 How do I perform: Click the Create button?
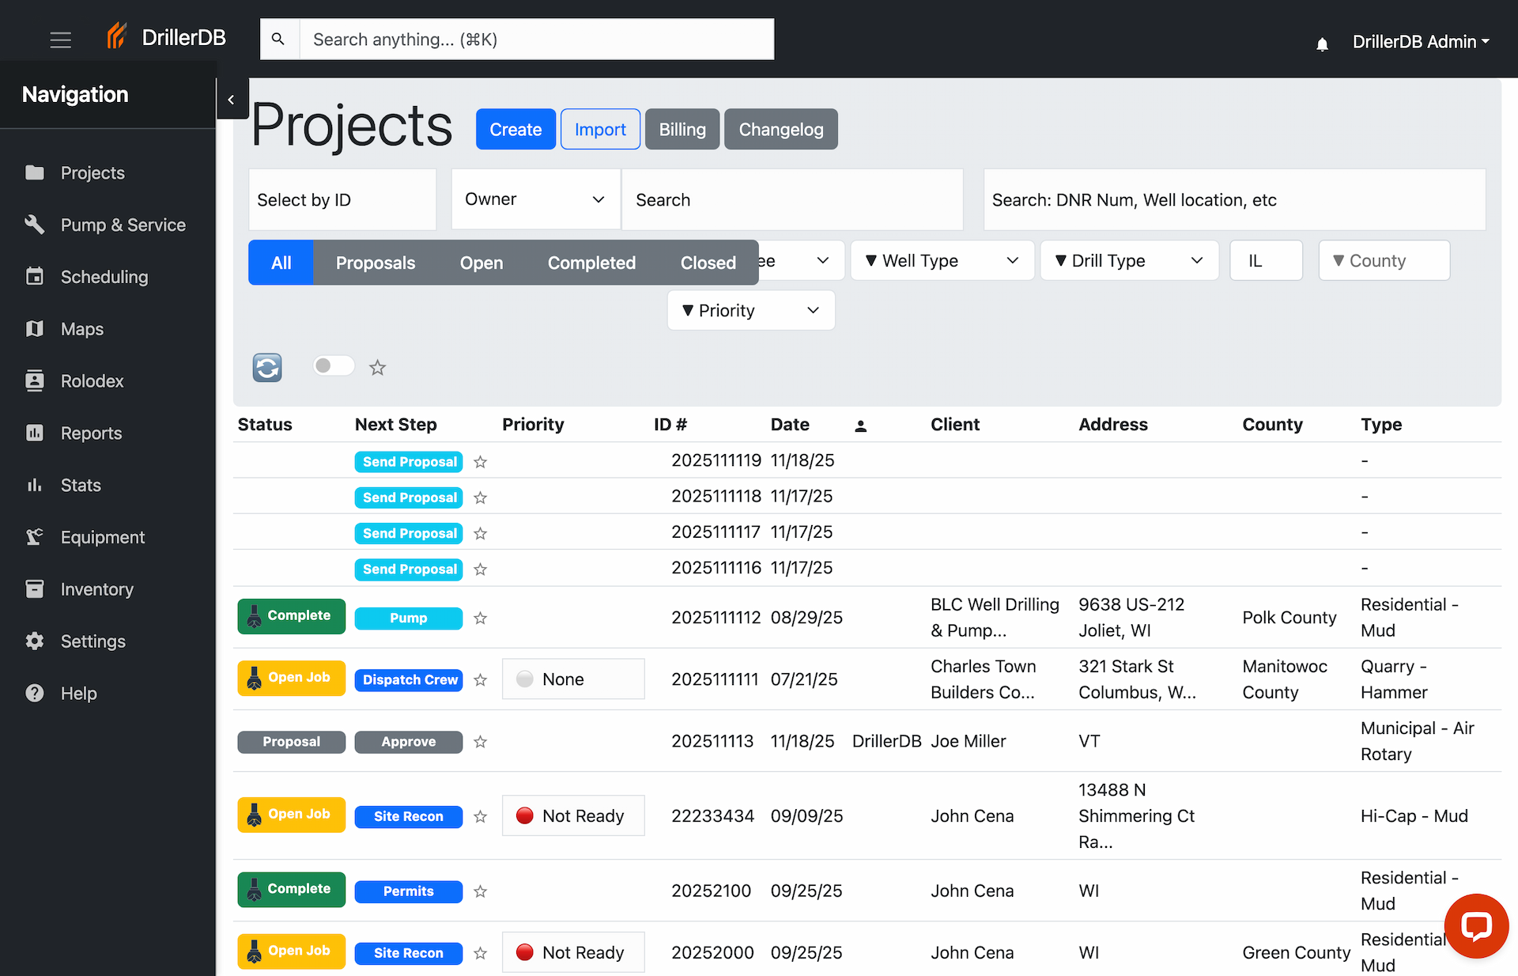pyautogui.click(x=515, y=129)
